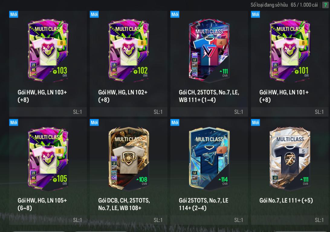This screenshot has width=330, height=232.
Task: Select the golden 108 OVR pack card
Action: pyautogui.click(x=129, y=159)
